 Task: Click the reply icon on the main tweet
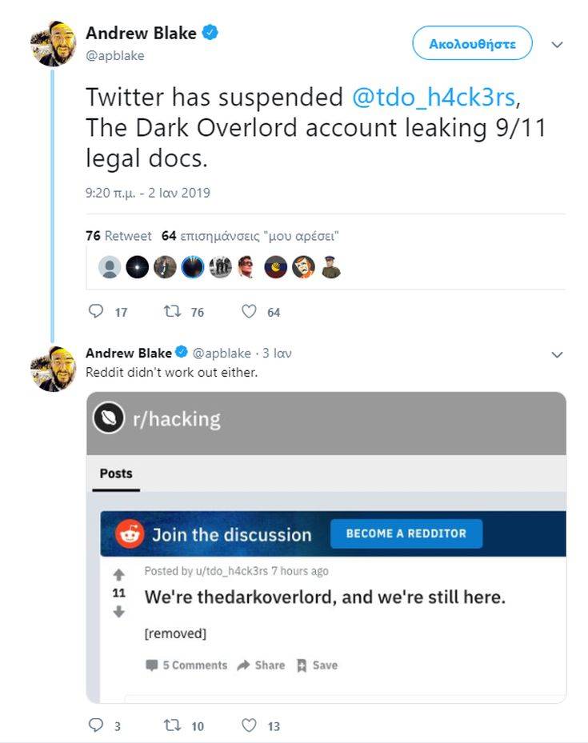96,311
